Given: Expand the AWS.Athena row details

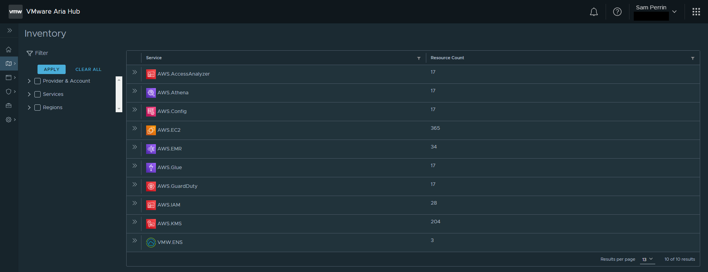Looking at the screenshot, I should tap(134, 91).
